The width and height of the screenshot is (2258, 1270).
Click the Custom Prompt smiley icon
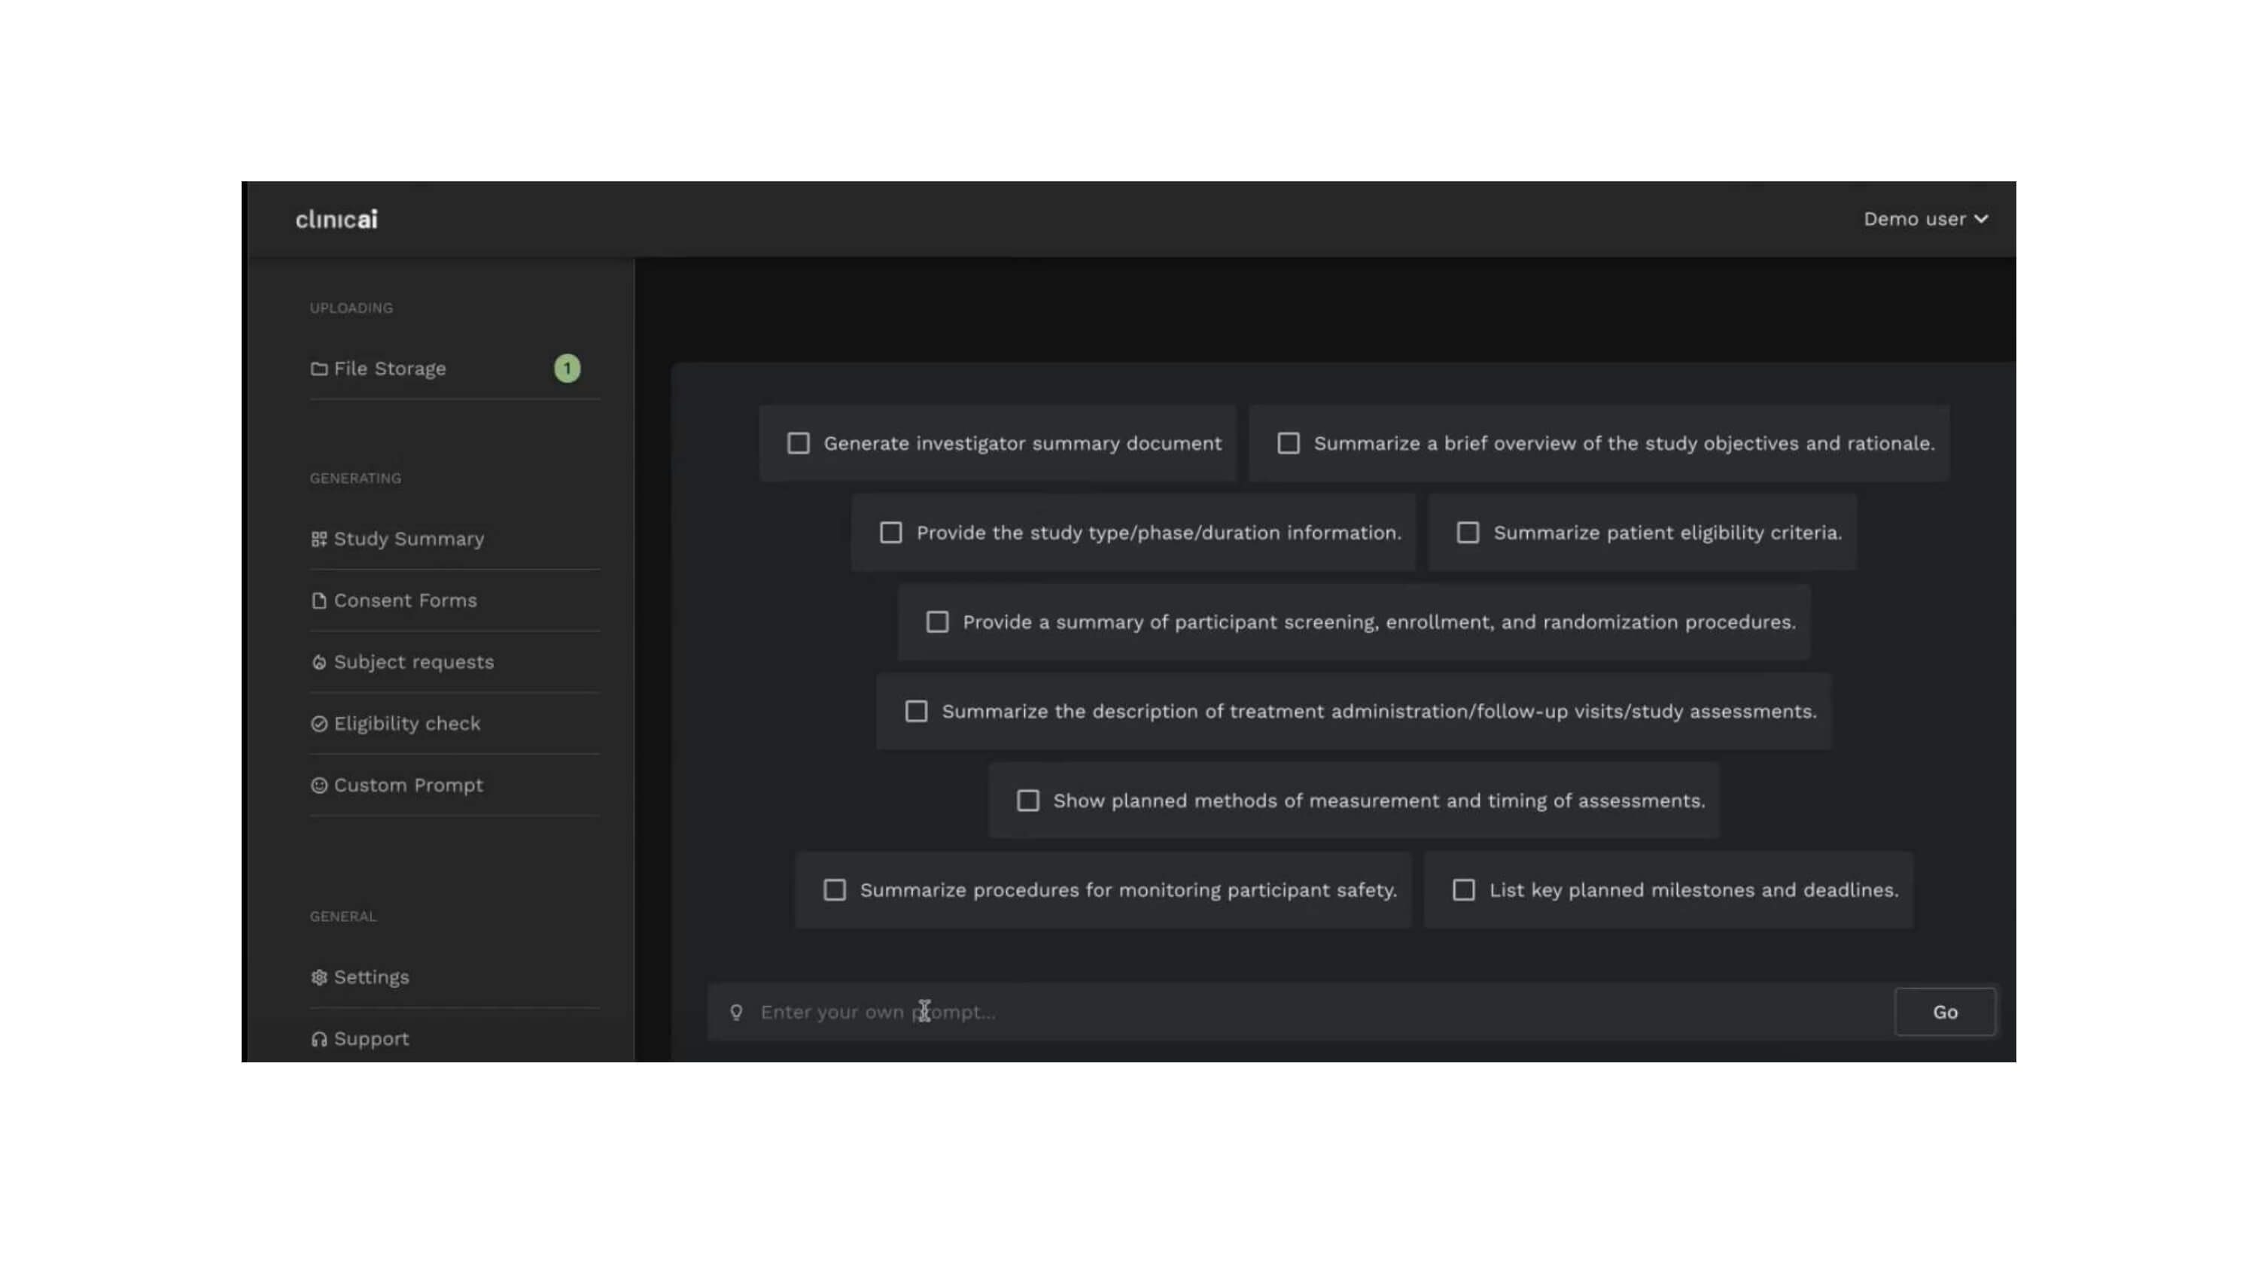pyautogui.click(x=319, y=785)
